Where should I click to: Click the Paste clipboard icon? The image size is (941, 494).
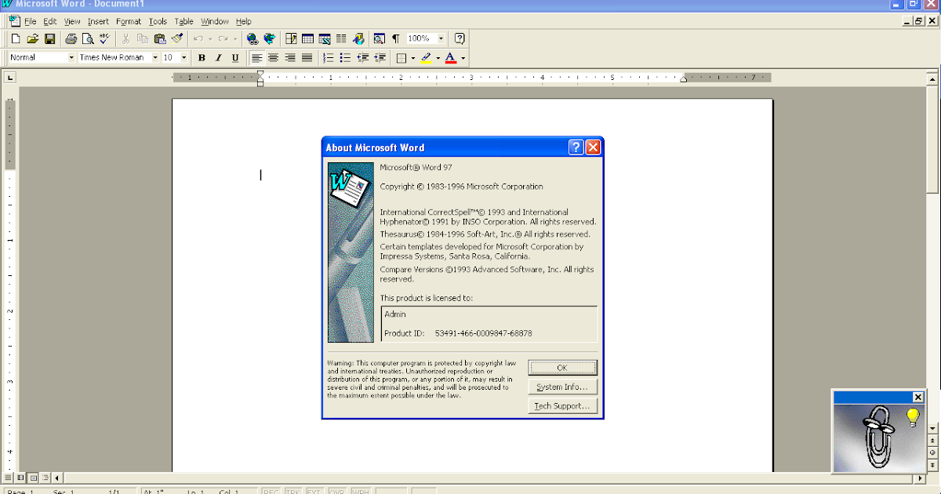pyautogui.click(x=160, y=38)
